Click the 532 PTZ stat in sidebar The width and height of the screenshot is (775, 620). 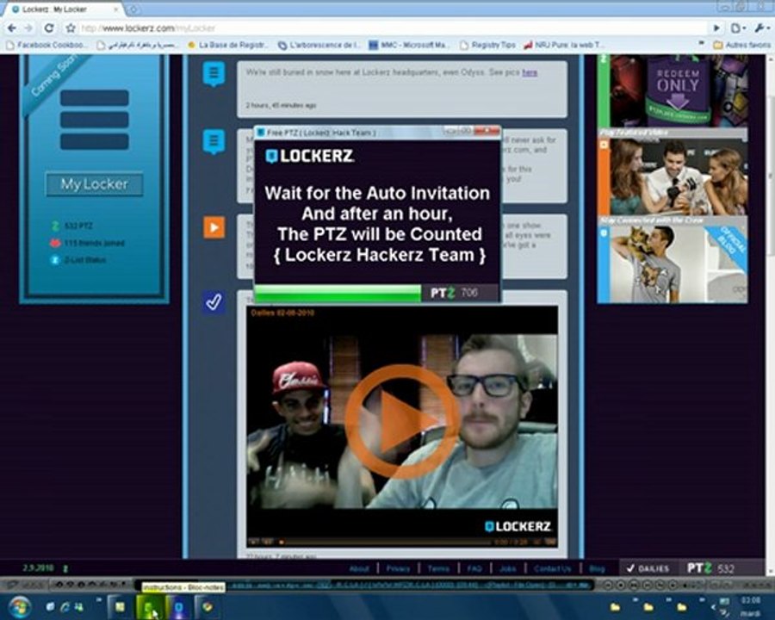coord(72,226)
